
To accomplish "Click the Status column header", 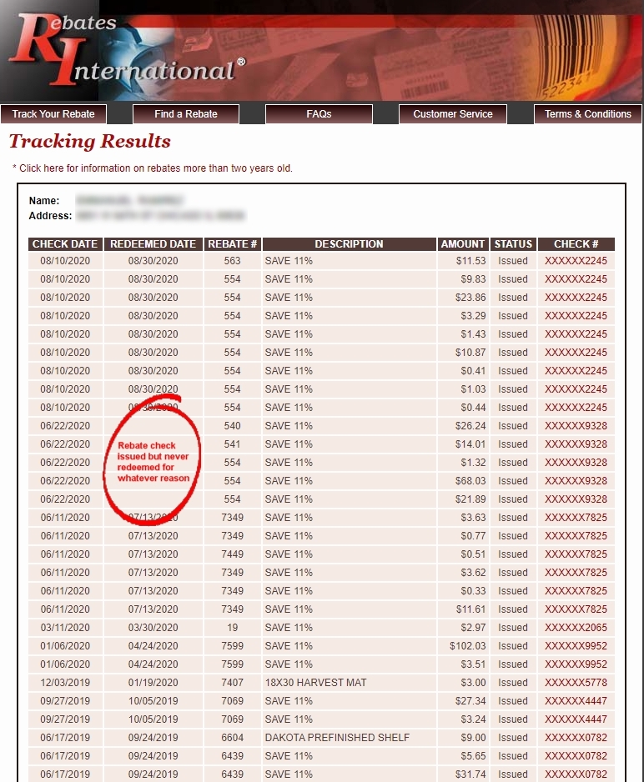I will tap(513, 244).
